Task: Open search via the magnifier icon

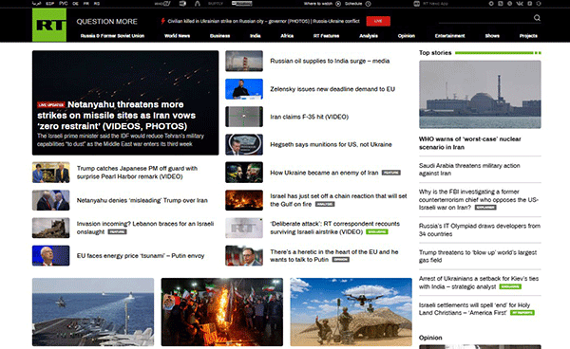Action: point(537,18)
